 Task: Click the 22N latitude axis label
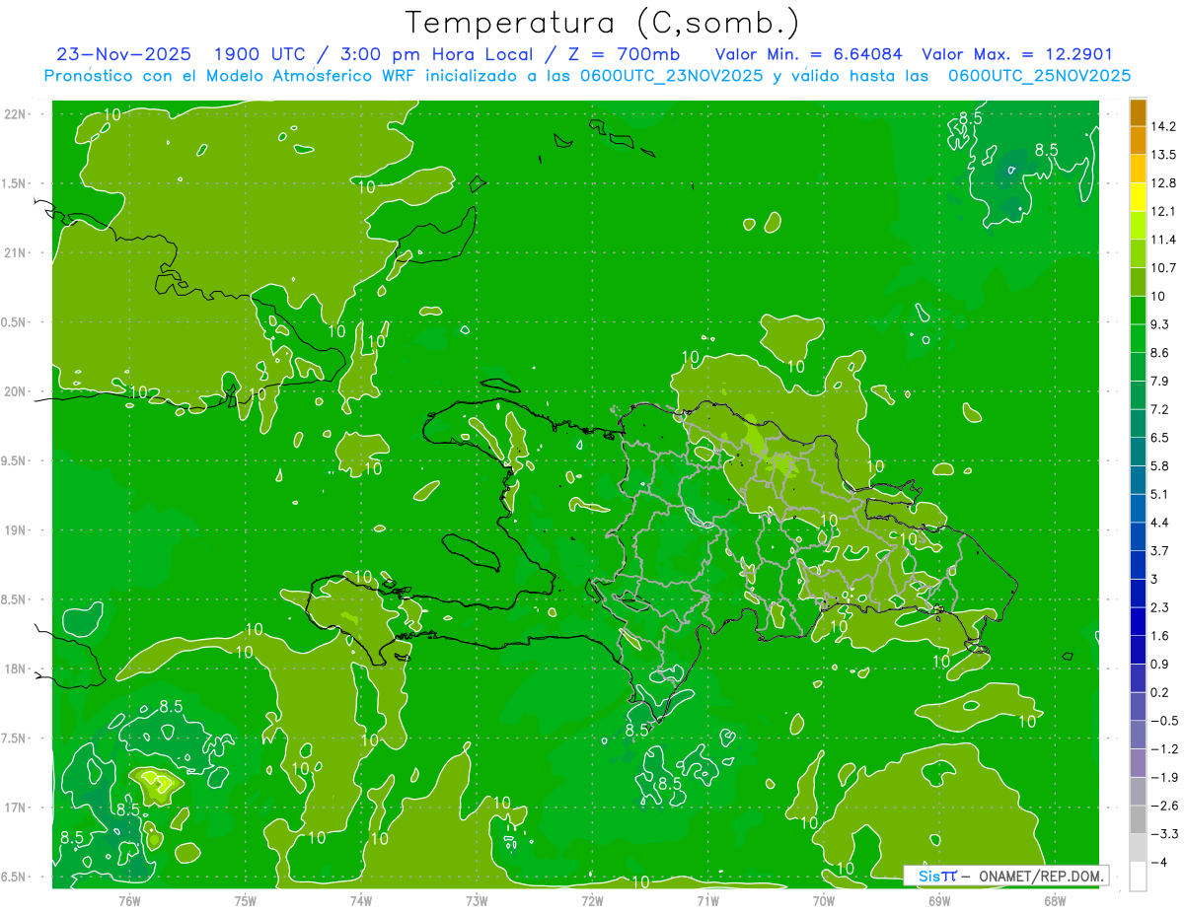tap(15, 113)
